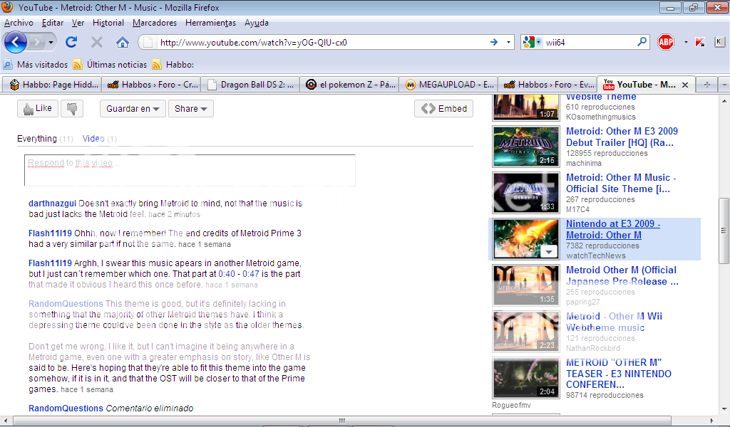Reload the page with the refresh icon

[x=71, y=42]
